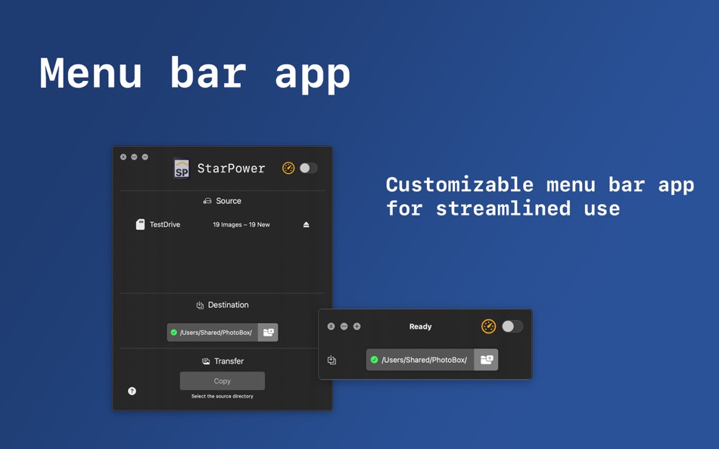The height and width of the screenshot is (449, 719).
Task: Click the Transfer section images icon
Action: pyautogui.click(x=206, y=361)
